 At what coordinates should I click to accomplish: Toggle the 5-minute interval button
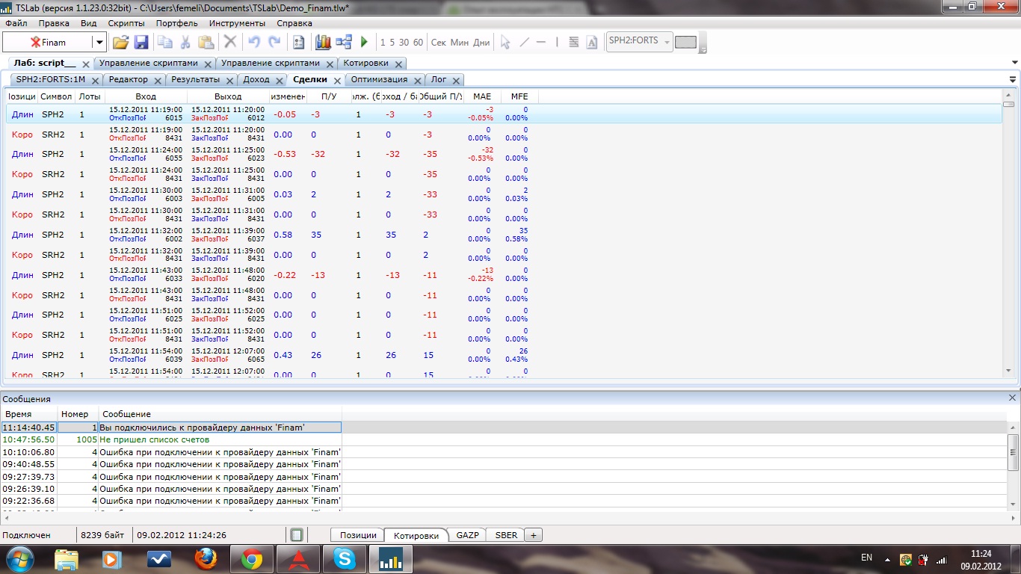[392, 43]
